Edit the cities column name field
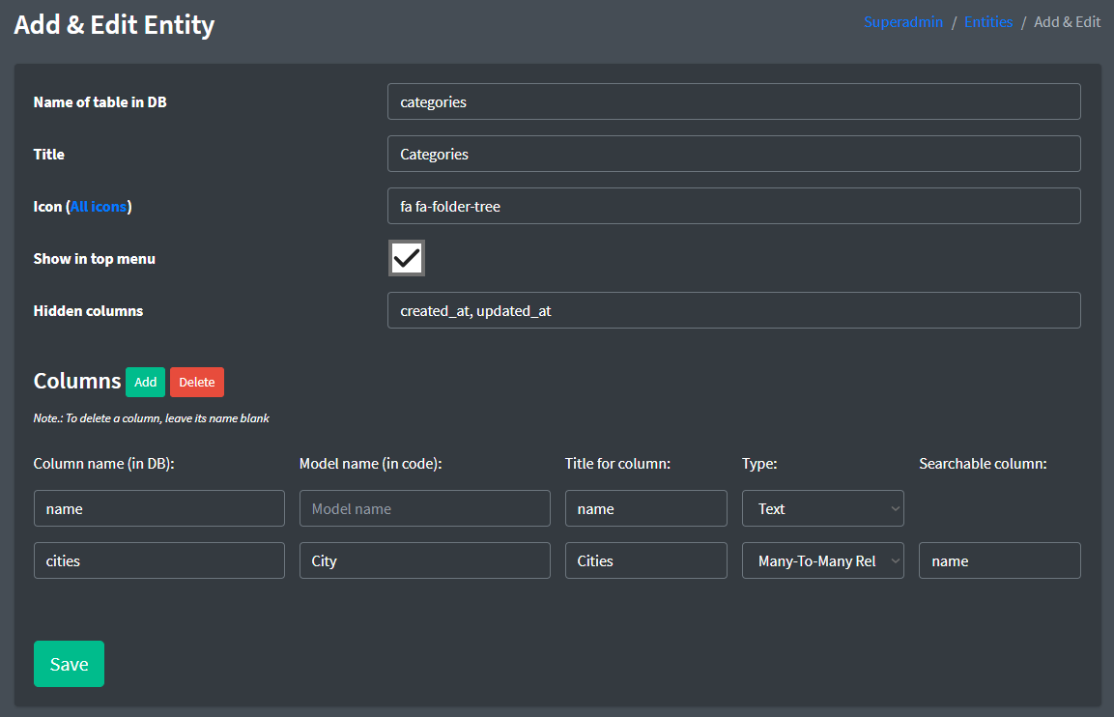 [158, 560]
